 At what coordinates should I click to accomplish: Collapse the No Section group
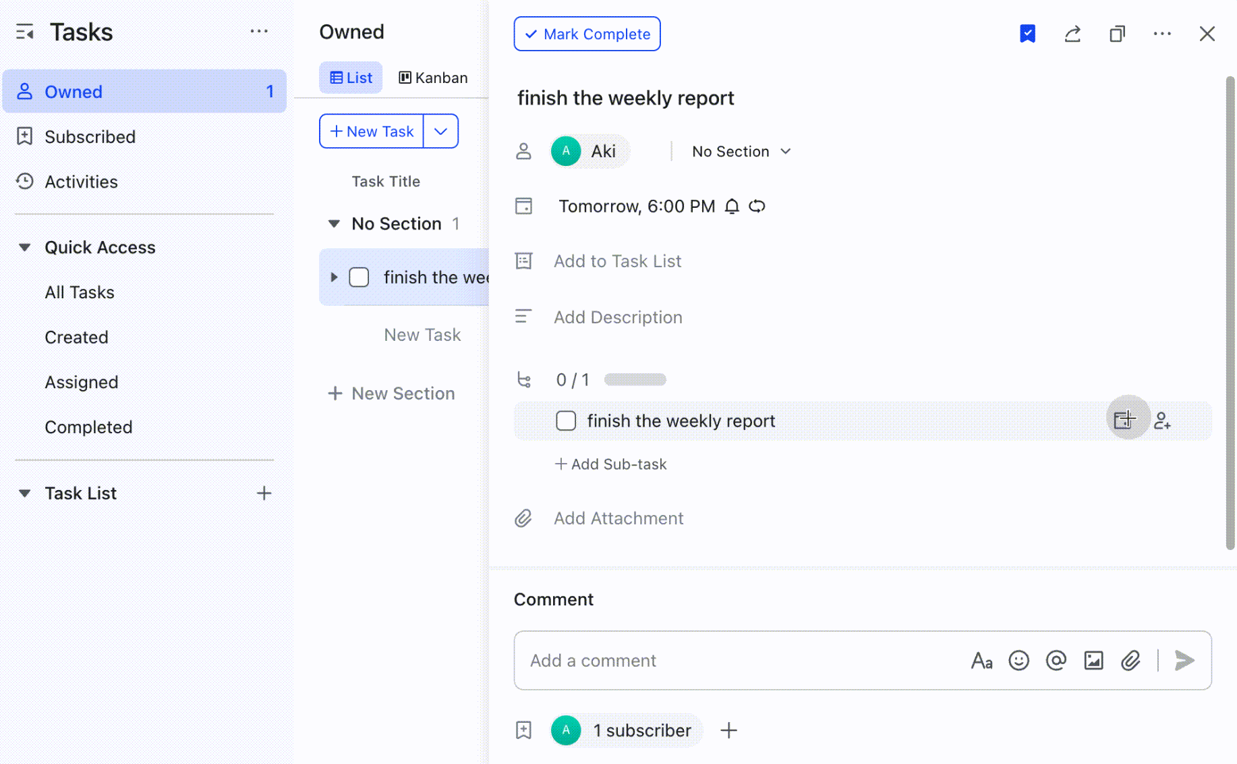point(334,223)
